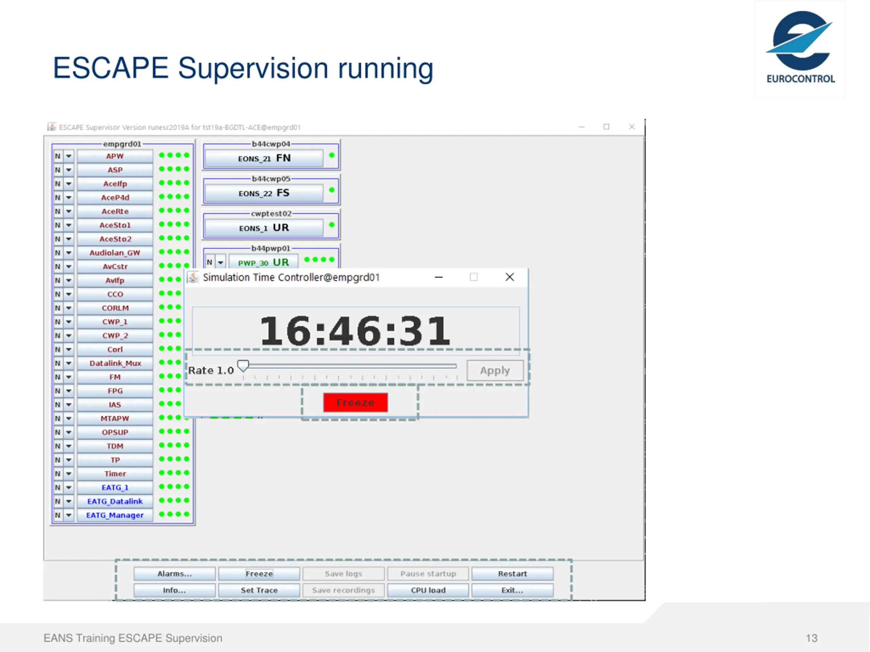The width and height of the screenshot is (870, 652).
Task: Expand the dropdown arrow for Timer
Action: click(x=69, y=474)
